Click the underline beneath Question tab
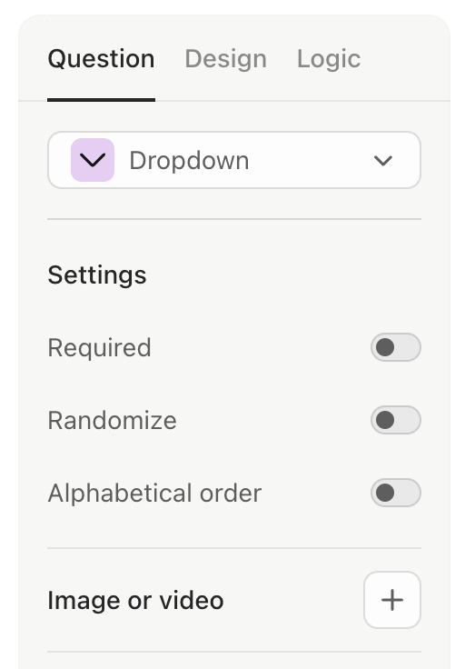Viewport: 465px width, 669px height. pyautogui.click(x=101, y=100)
